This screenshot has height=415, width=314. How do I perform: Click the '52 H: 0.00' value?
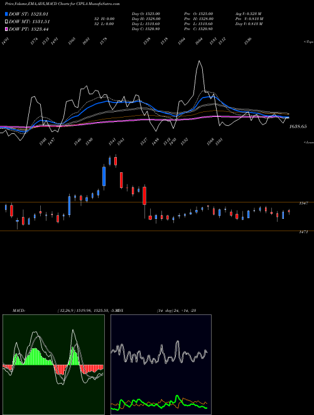(104, 19)
